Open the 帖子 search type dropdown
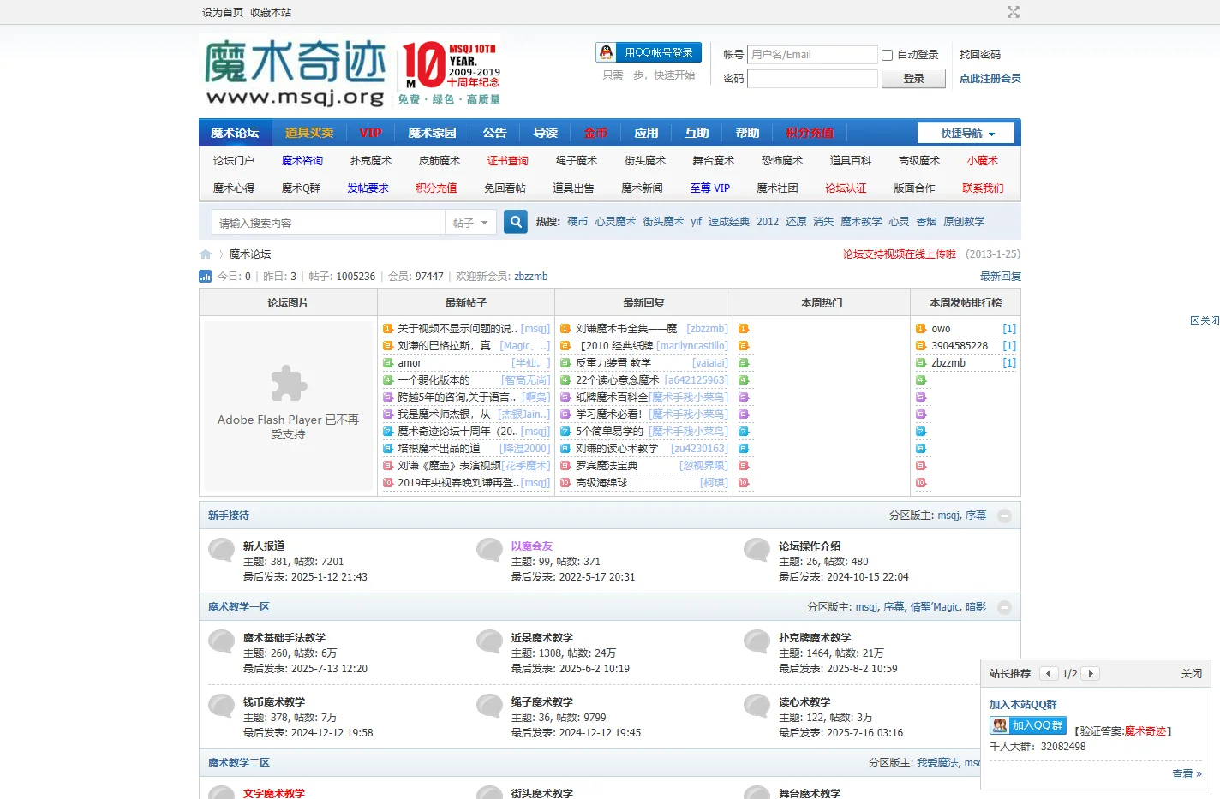Image resolution: width=1220 pixels, height=799 pixels. coord(470,223)
